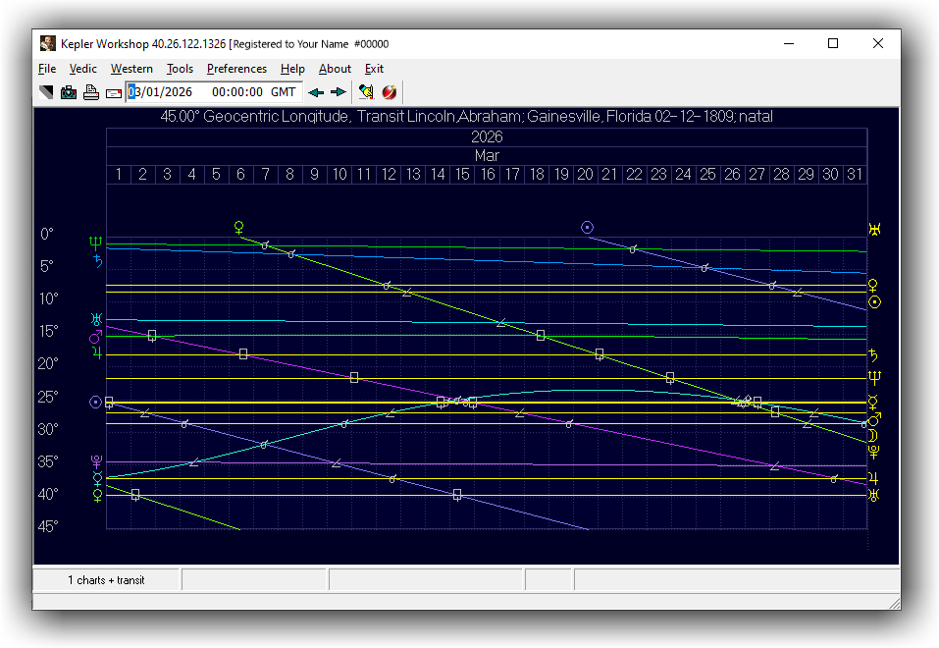Click Exit in the menu bar
Image resolution: width=939 pixels, height=648 pixels.
(x=374, y=69)
